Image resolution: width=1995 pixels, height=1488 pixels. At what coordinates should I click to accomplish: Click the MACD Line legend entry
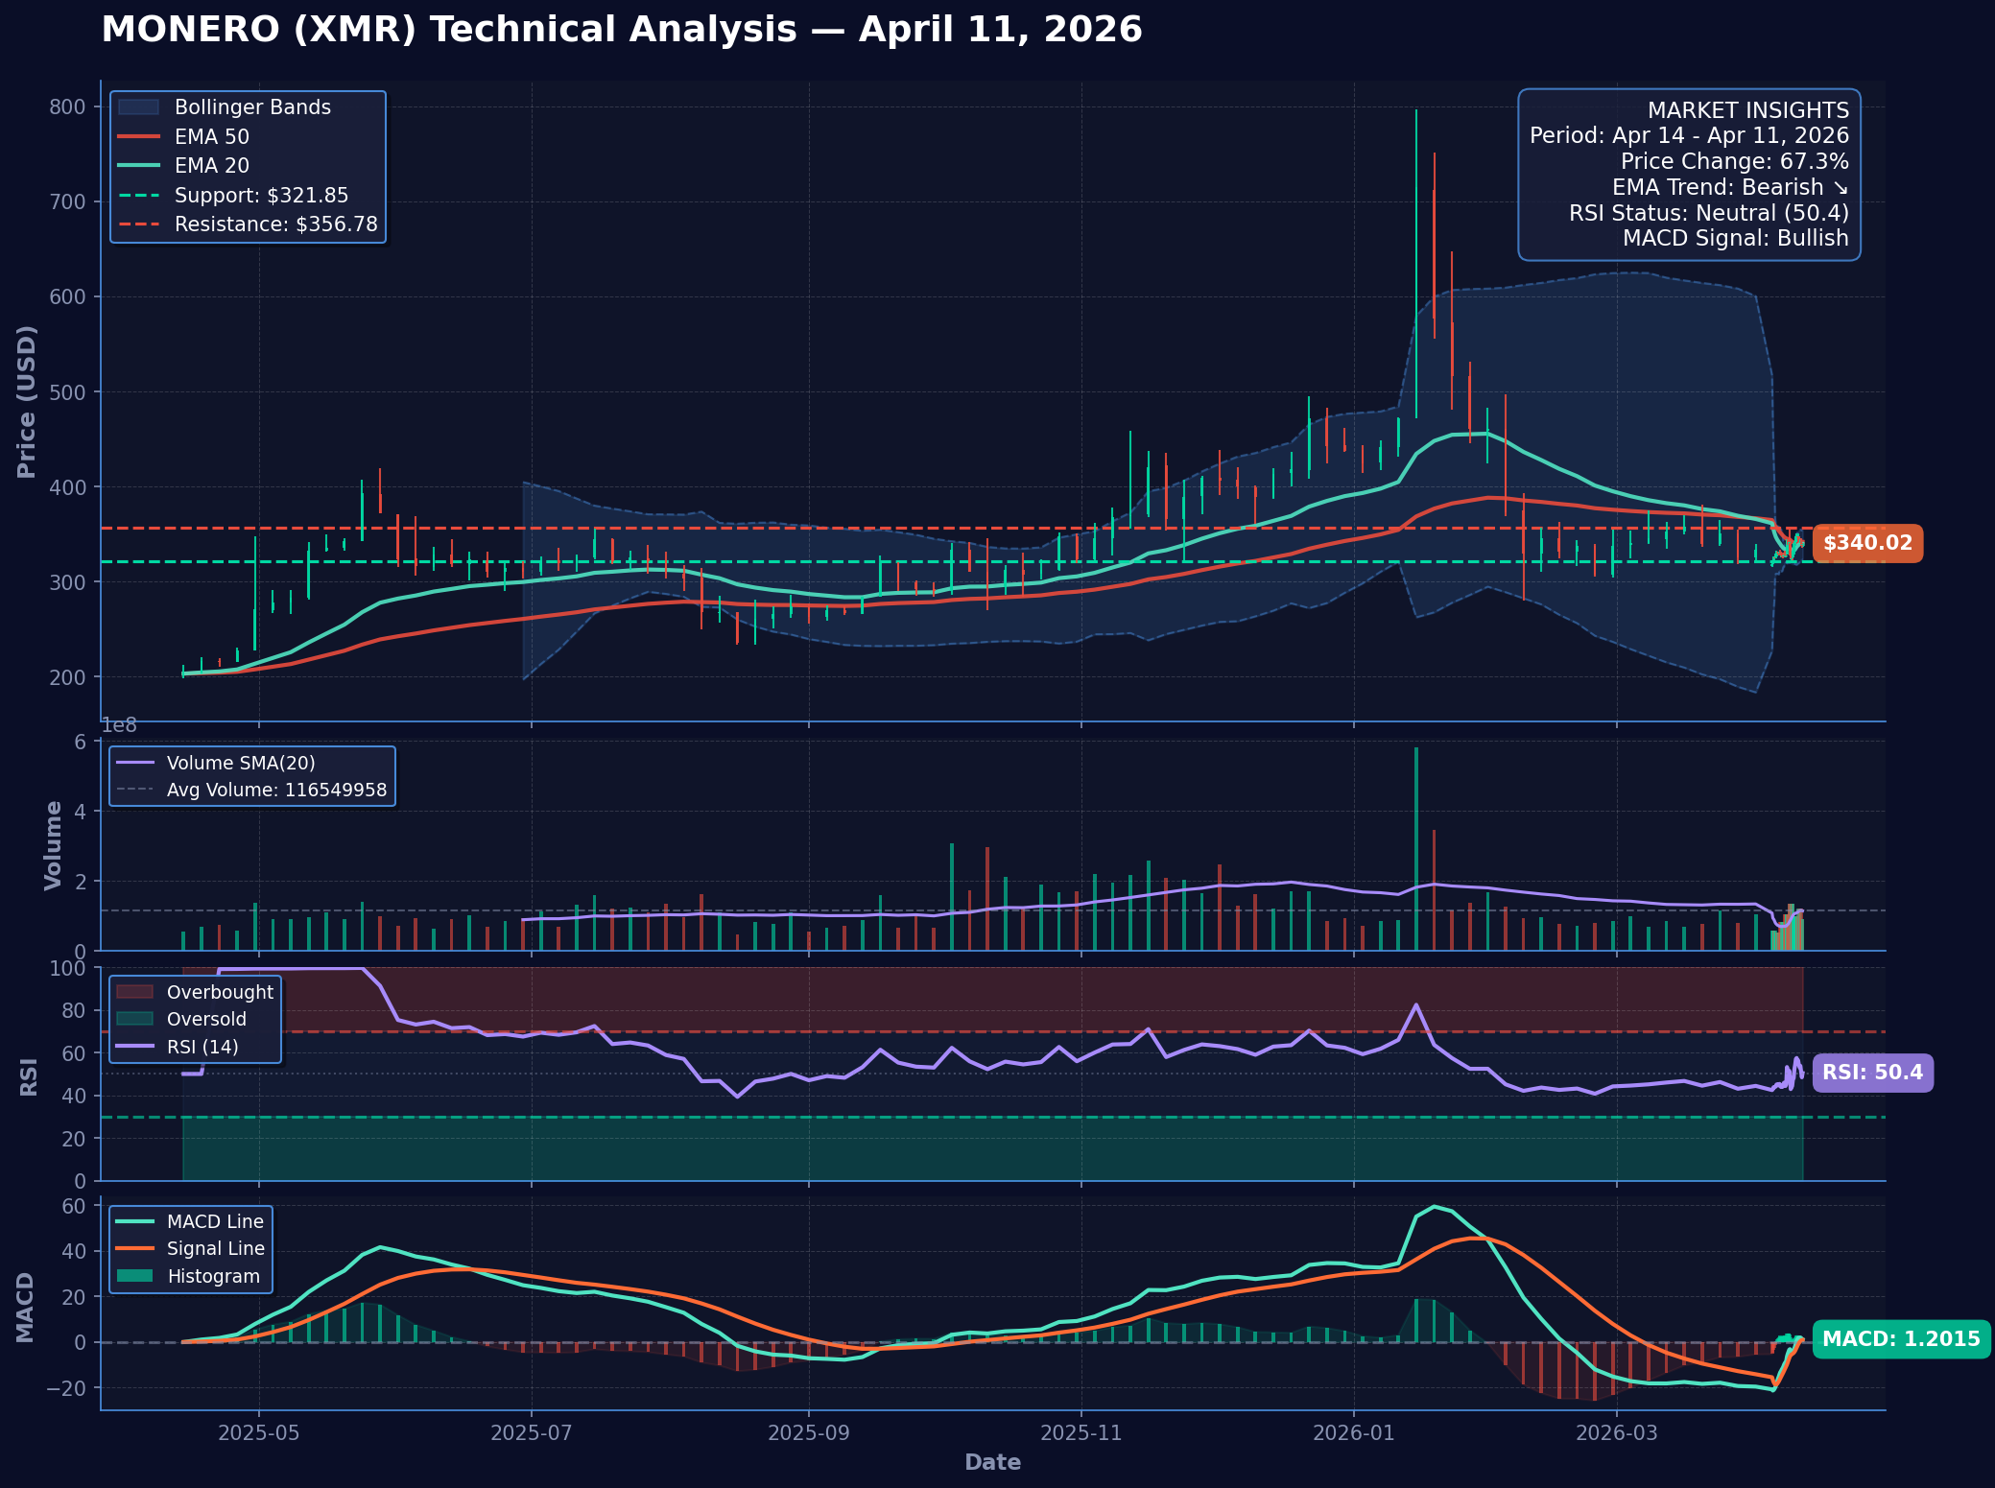214,1222
